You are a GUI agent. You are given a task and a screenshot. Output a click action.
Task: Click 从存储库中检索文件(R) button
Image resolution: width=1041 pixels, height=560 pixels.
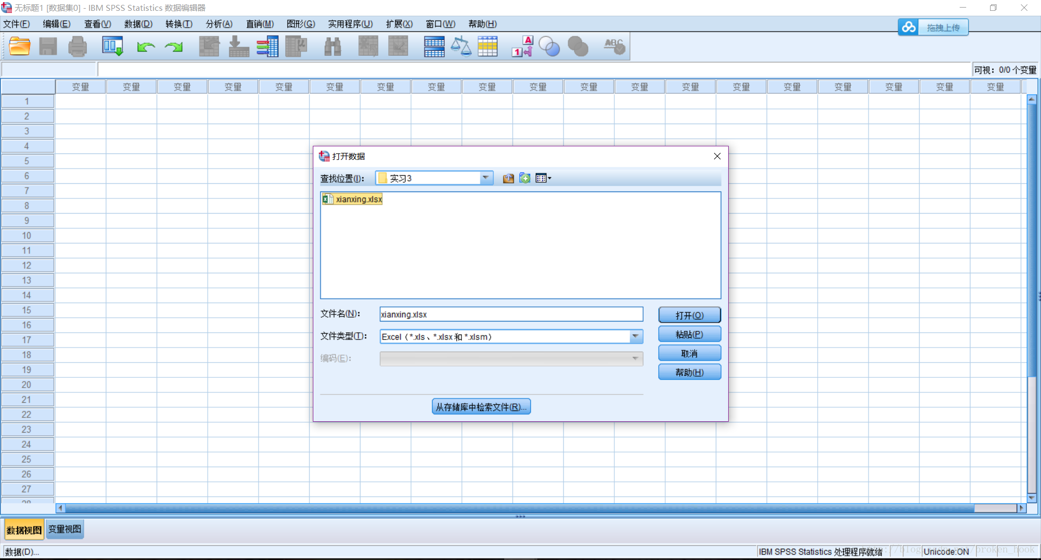pos(481,407)
